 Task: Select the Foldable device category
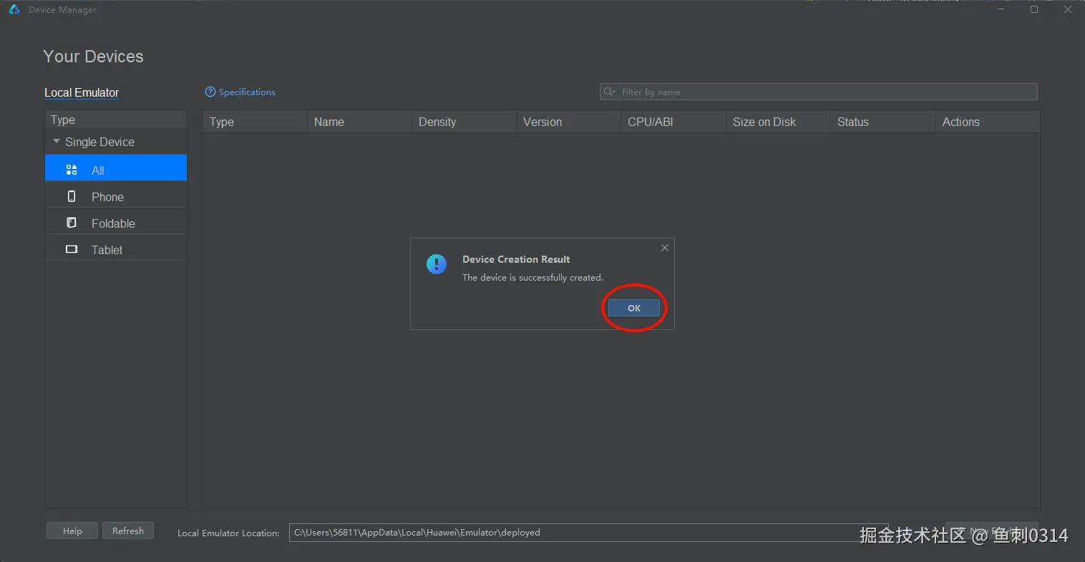coord(116,223)
